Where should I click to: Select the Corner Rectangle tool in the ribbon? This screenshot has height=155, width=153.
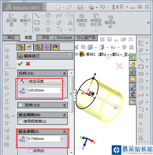coord(37,22)
